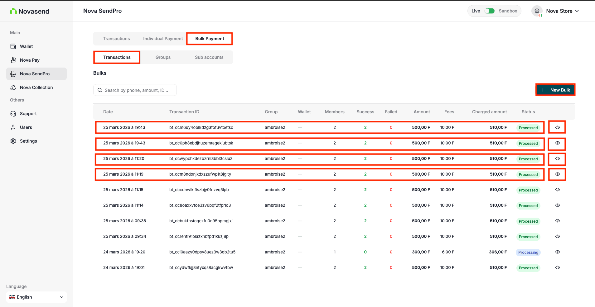The width and height of the screenshot is (595, 307).
Task: Open the Support page
Action: pos(36,114)
